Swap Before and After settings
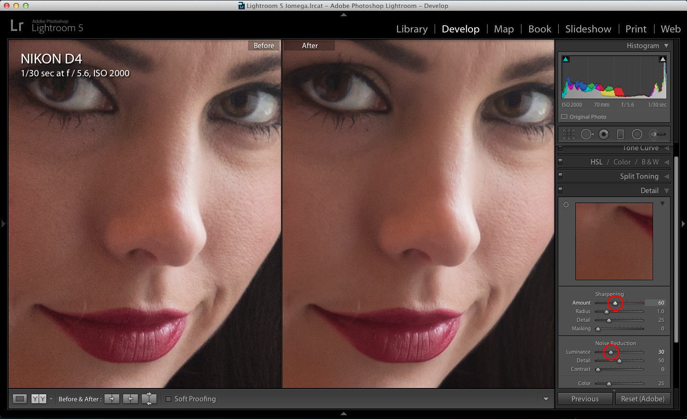Screen dimensions: 687x419 pos(149,399)
